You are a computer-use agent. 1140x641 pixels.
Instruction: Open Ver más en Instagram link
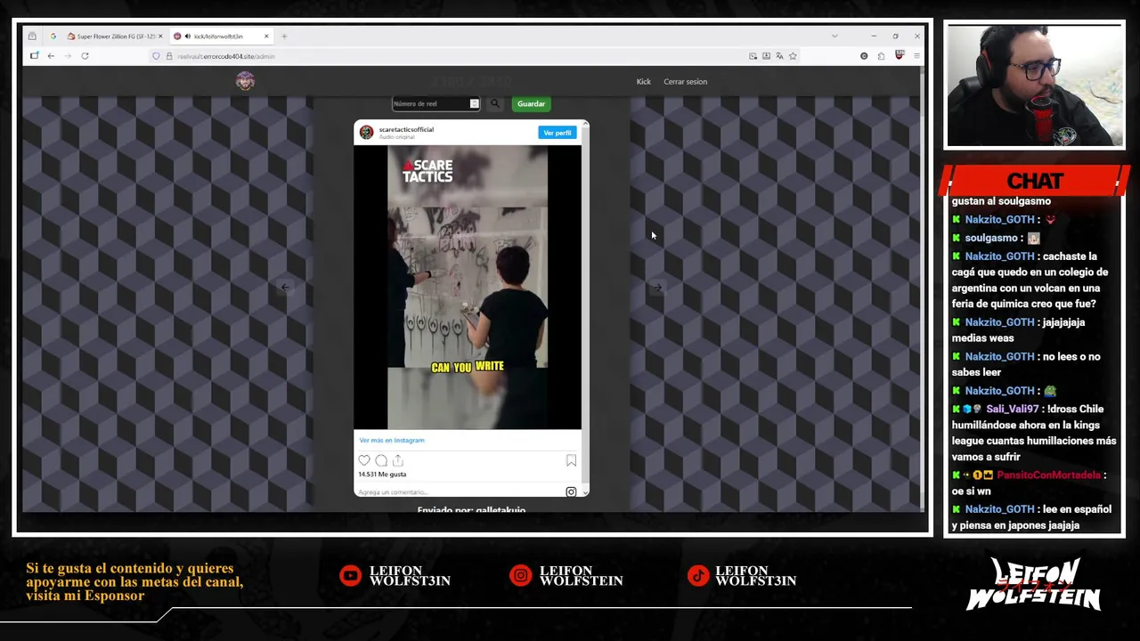(x=392, y=441)
